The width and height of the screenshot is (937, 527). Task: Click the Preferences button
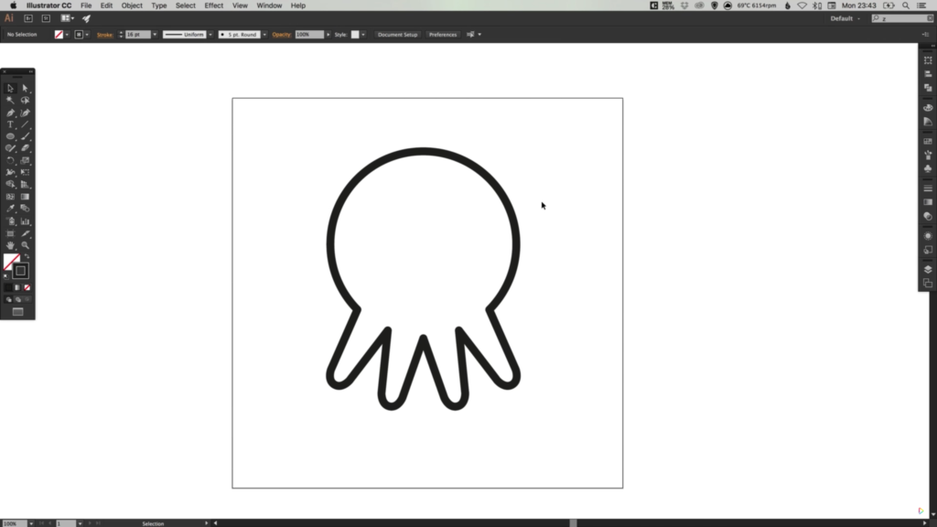pyautogui.click(x=443, y=35)
